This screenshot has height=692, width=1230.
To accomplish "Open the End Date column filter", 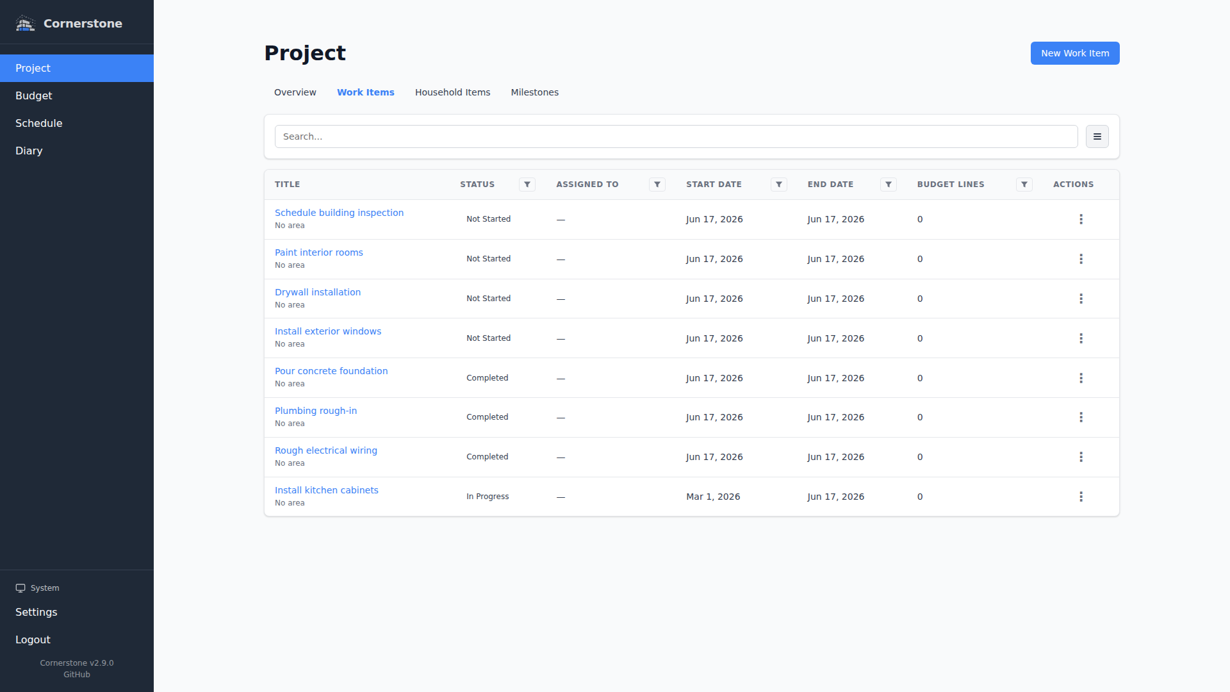I will click(x=889, y=185).
